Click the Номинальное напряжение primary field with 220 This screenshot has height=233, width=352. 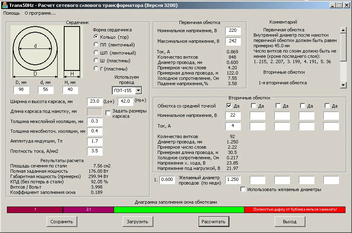[x=233, y=31]
